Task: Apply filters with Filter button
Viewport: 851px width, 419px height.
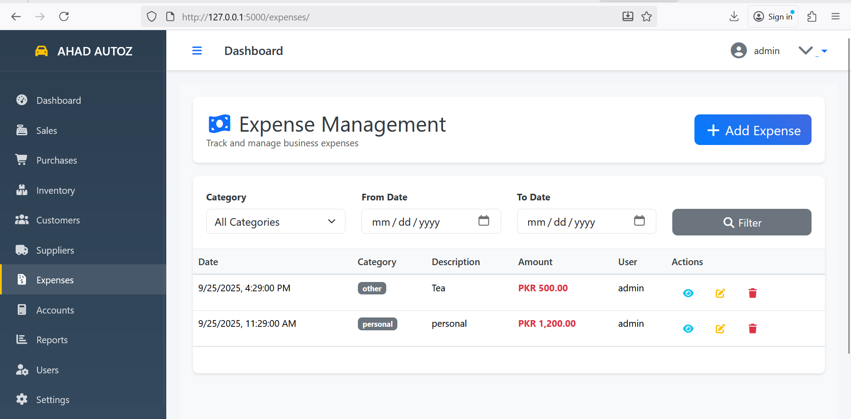Action: pos(741,223)
